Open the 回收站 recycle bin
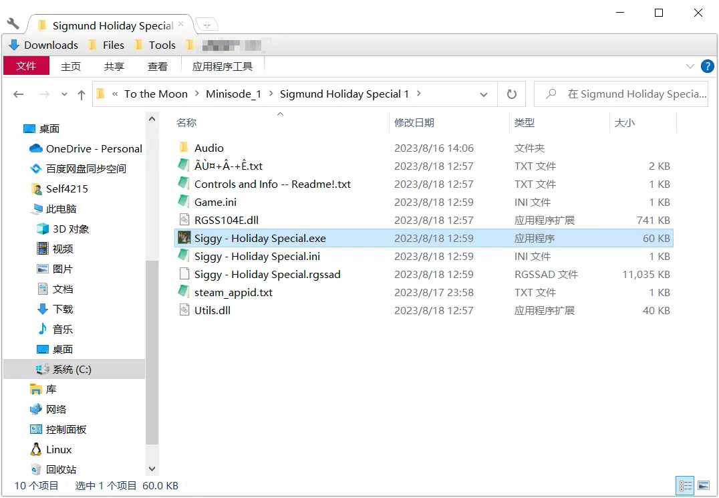The width and height of the screenshot is (719, 498). [x=53, y=469]
